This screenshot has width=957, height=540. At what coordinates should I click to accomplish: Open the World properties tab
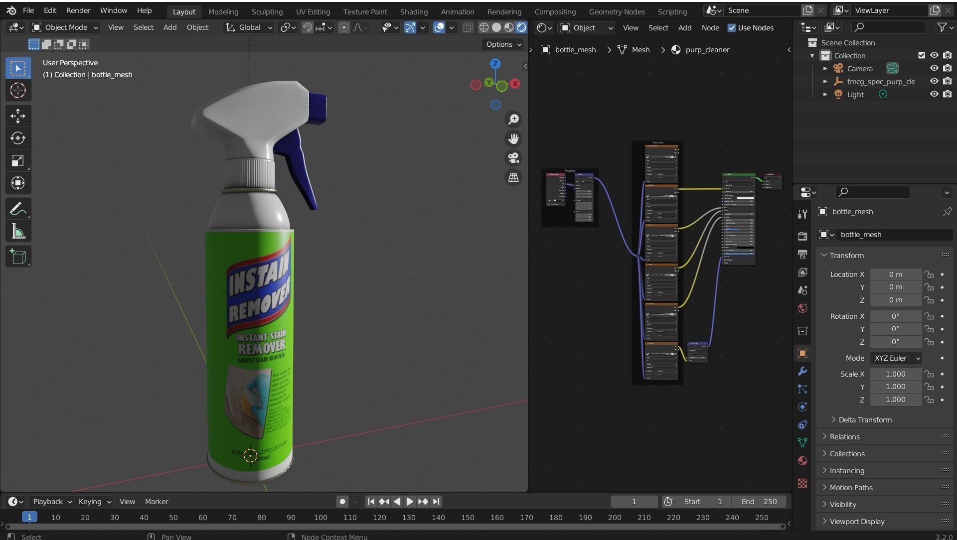[x=802, y=308]
